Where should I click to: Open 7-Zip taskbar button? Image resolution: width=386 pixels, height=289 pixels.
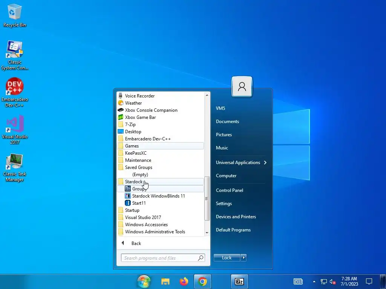point(239,281)
